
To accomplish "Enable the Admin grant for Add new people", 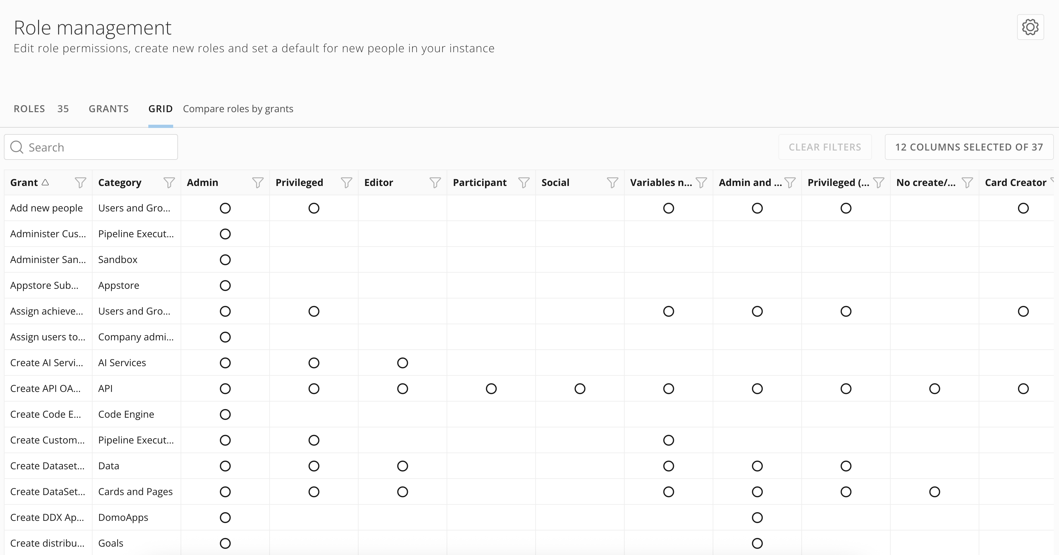I will pyautogui.click(x=225, y=208).
